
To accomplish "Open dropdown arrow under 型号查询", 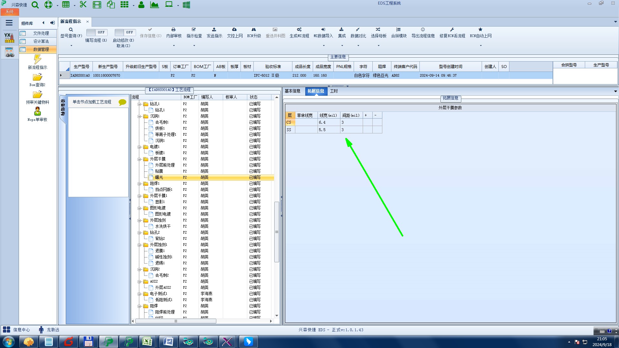I will (71, 45).
